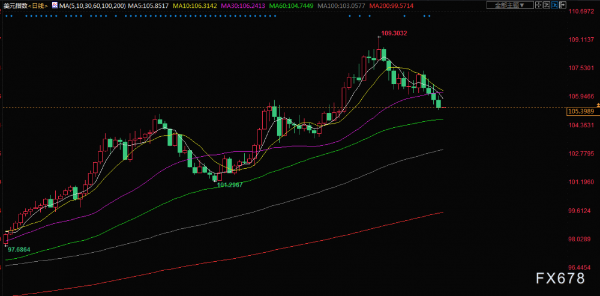Activate the crosshair cursor icon
Viewport: 600px width, 296px height.
coord(539,5)
